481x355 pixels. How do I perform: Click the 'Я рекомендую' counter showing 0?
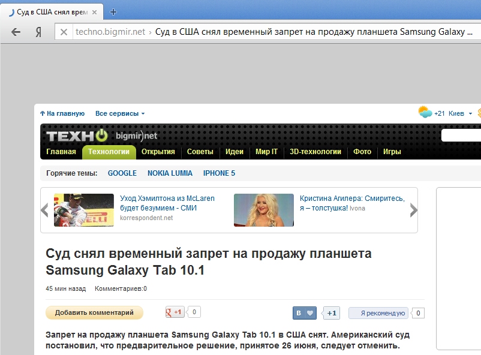click(x=418, y=313)
